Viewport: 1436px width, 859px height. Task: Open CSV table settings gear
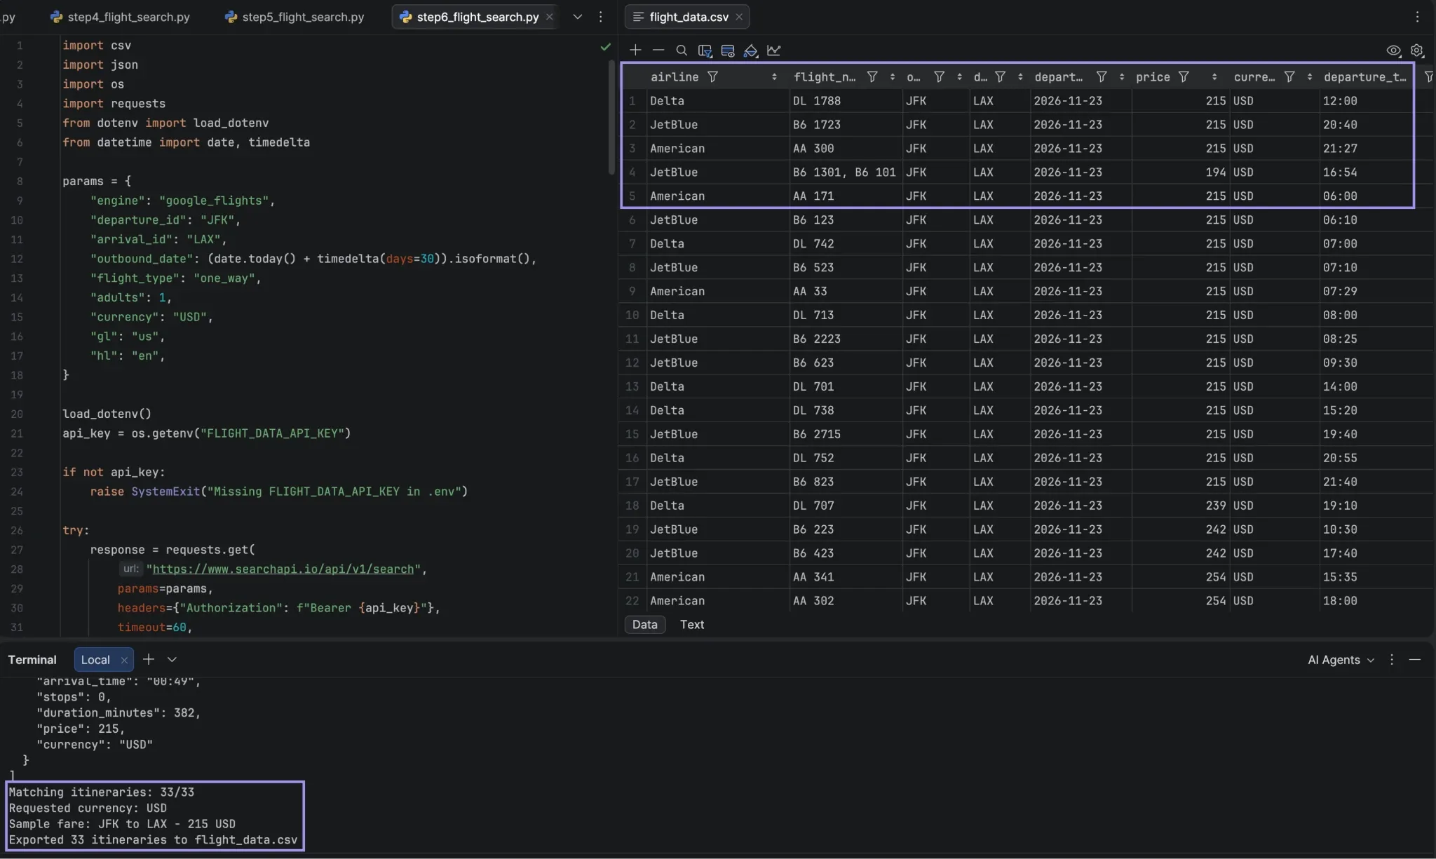tap(1416, 50)
